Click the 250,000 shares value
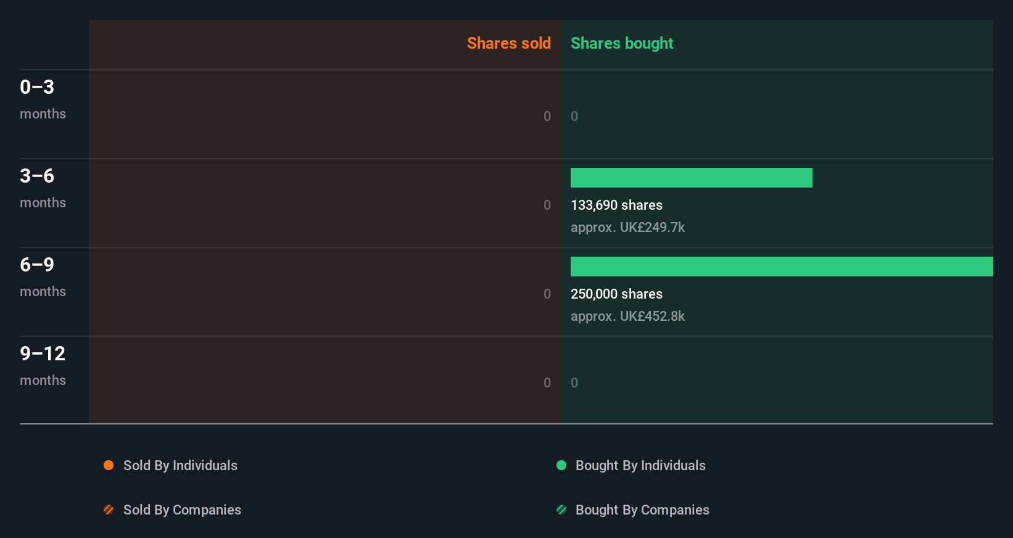Image resolution: width=1013 pixels, height=538 pixels. pos(616,294)
